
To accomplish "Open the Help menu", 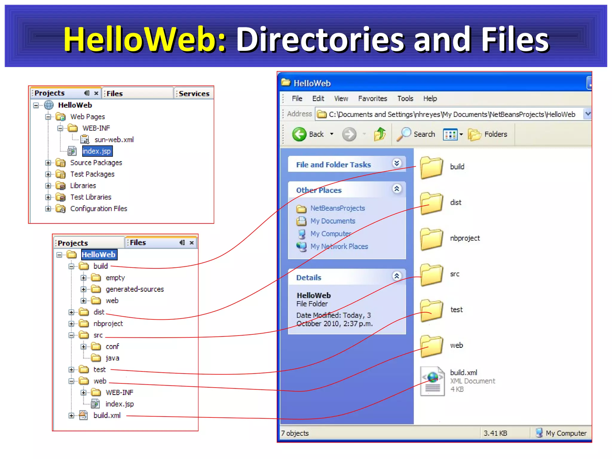I will tap(430, 98).
